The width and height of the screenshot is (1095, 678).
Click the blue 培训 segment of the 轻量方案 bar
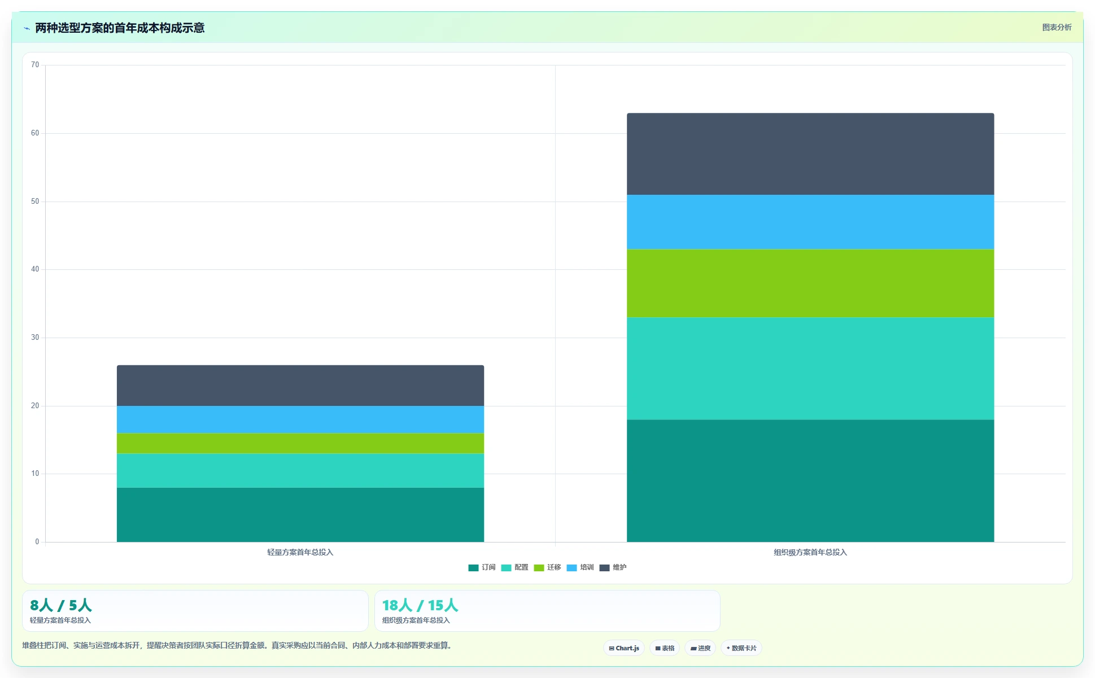tap(300, 419)
